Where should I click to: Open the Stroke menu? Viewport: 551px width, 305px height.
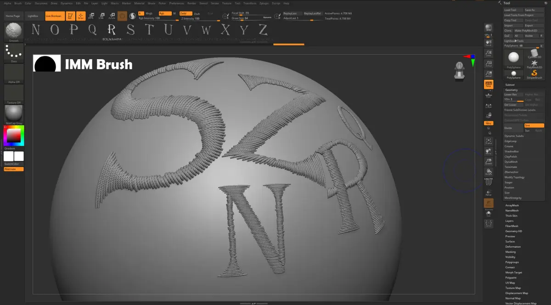215,3
